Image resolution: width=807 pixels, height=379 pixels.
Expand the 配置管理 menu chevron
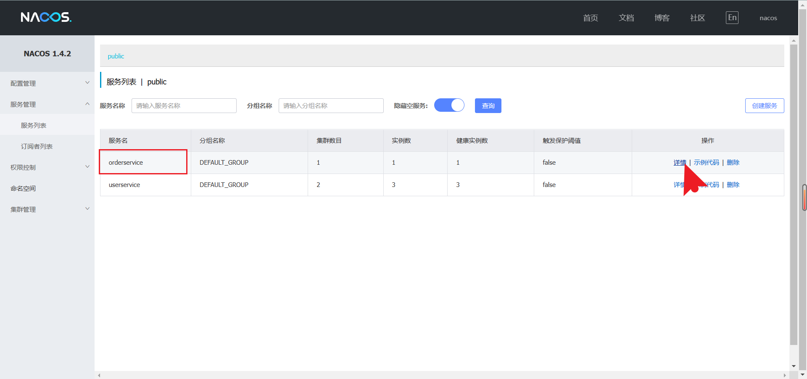(87, 83)
